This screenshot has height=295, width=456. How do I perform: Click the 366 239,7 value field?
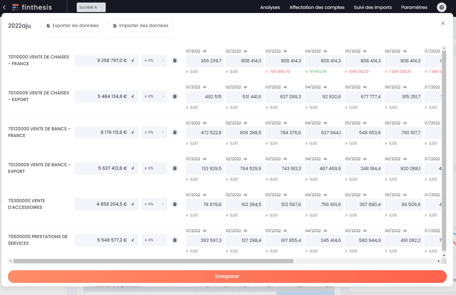[205, 61]
